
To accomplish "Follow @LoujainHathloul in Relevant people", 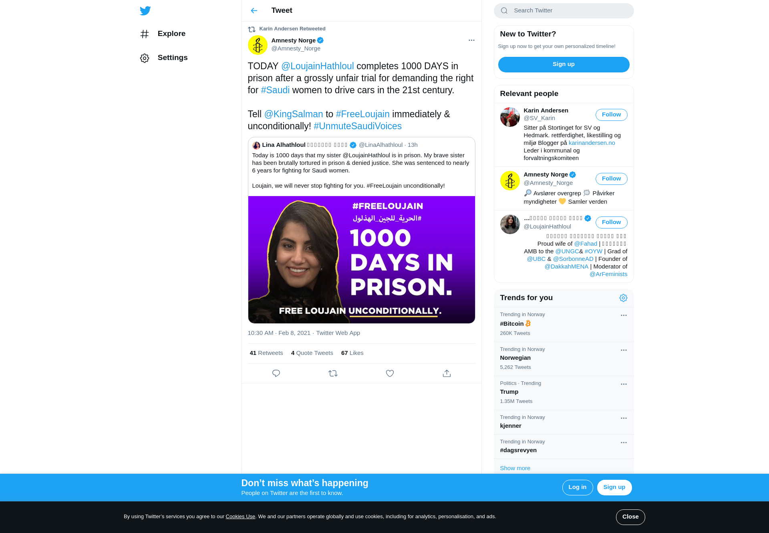I will coord(611,222).
